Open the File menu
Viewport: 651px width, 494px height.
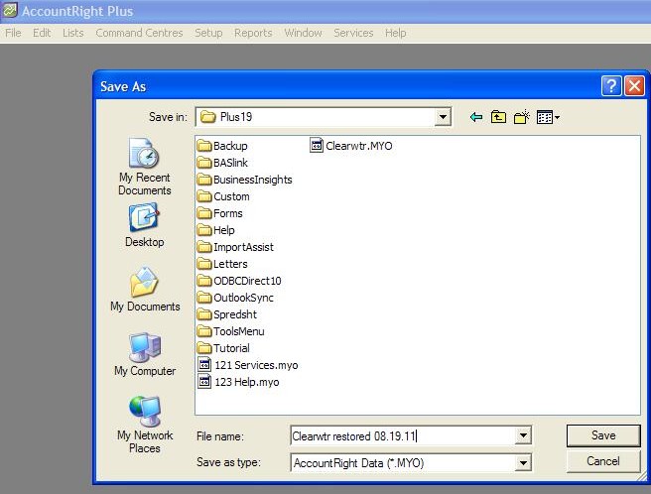click(x=13, y=33)
